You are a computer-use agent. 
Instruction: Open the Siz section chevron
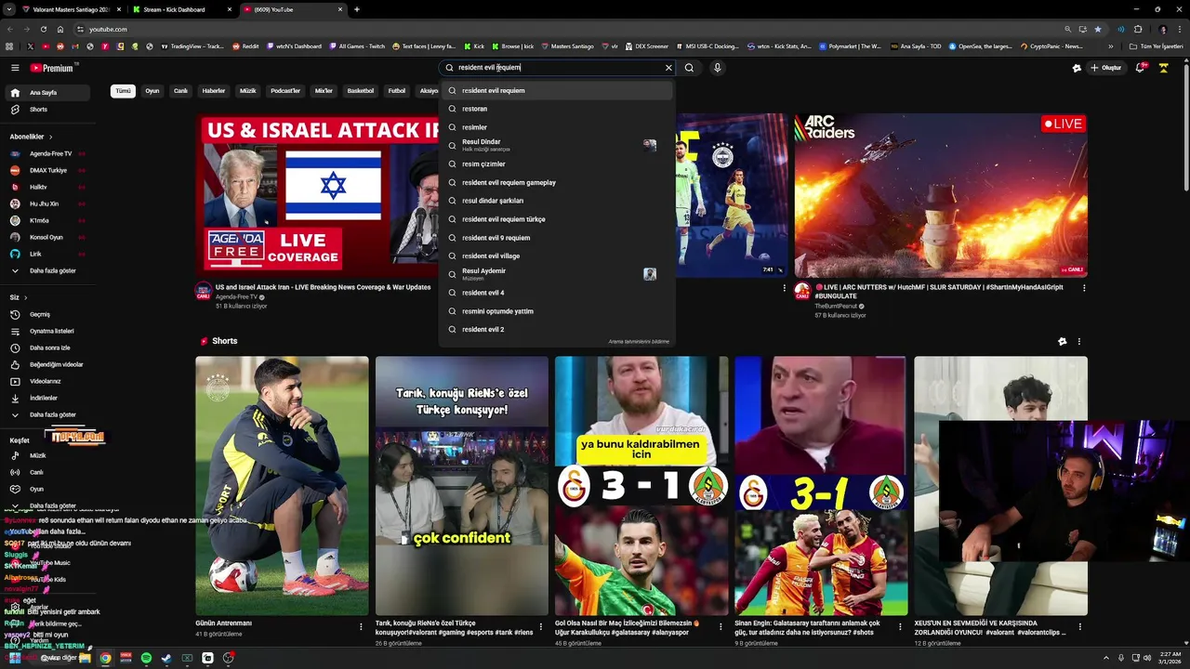tap(25, 297)
